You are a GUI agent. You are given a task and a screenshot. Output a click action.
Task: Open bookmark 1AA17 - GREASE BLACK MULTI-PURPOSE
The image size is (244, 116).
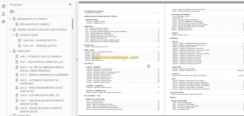pyautogui.click(x=42, y=102)
